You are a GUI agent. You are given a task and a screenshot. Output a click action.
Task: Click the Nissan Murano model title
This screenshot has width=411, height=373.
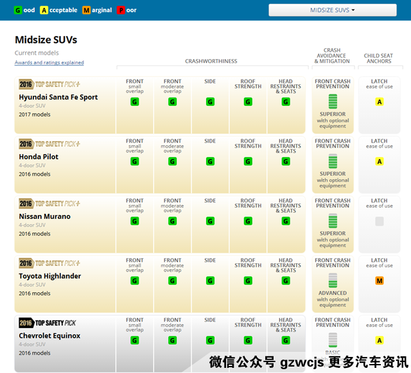[44, 216]
